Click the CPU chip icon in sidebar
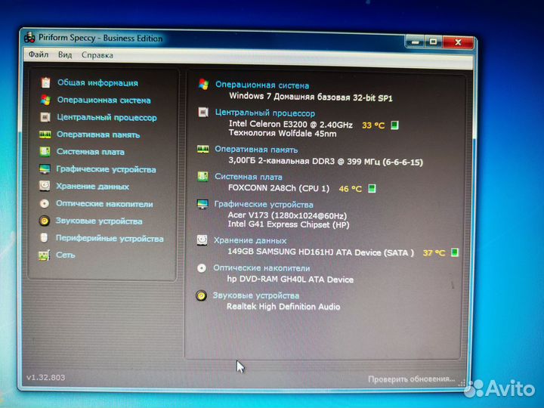 coord(45,117)
